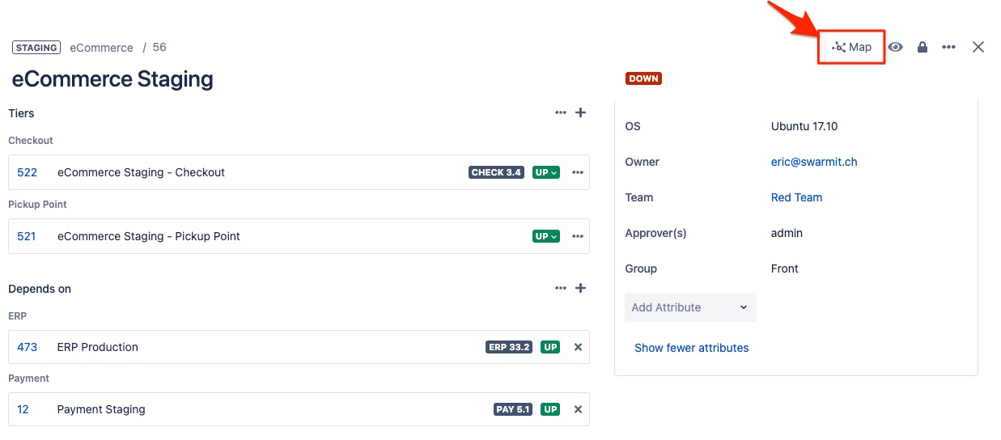
Task: Open Tiers section more options
Action: click(x=560, y=112)
